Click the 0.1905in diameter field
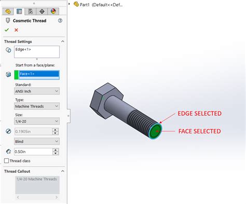Image resolution: width=246 pixels, height=204 pixels. coord(33,131)
